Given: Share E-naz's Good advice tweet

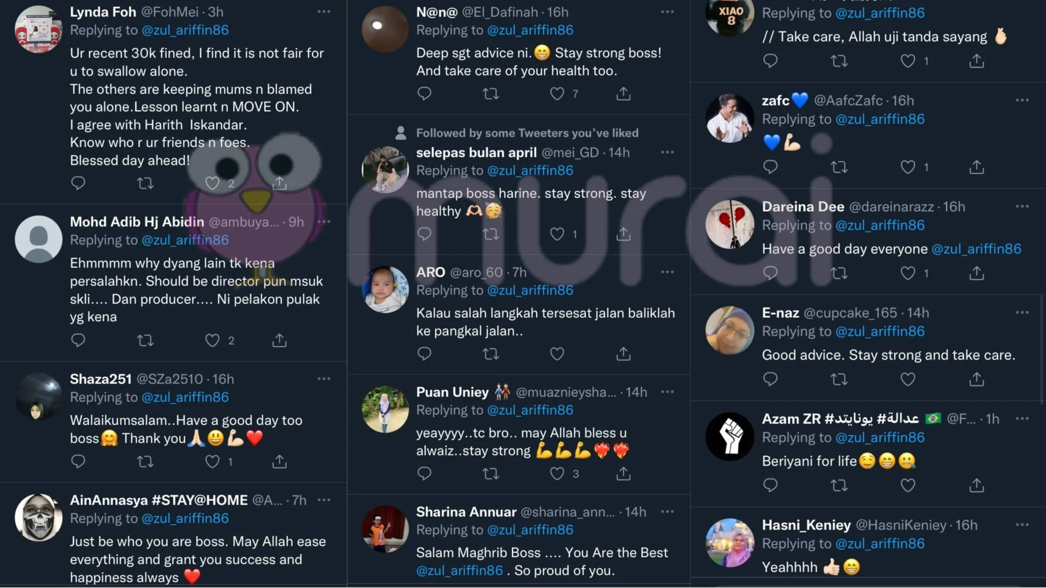Looking at the screenshot, I should point(977,379).
